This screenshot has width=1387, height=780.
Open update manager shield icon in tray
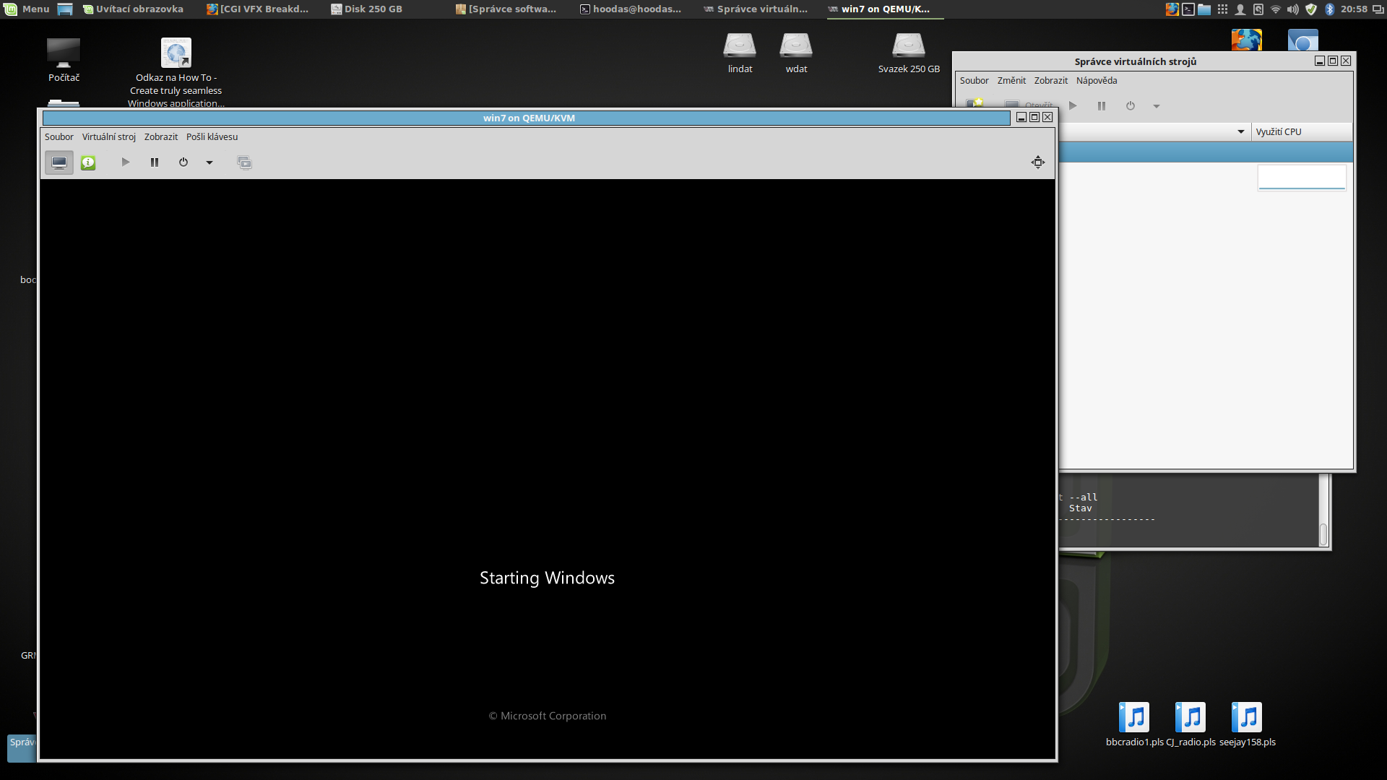[x=1311, y=9]
